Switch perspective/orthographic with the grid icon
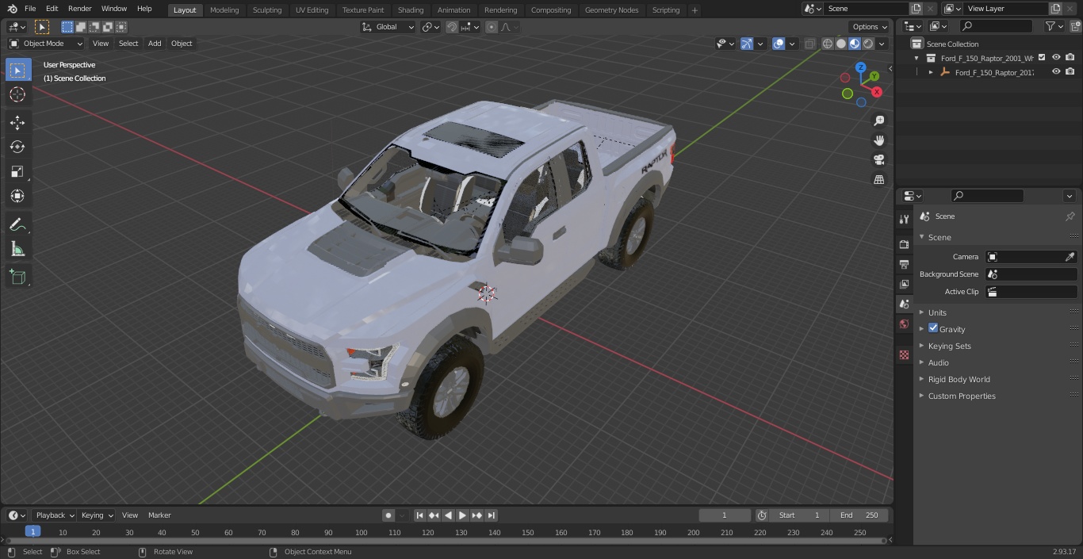Viewport: 1083px width, 559px height. coord(879,180)
